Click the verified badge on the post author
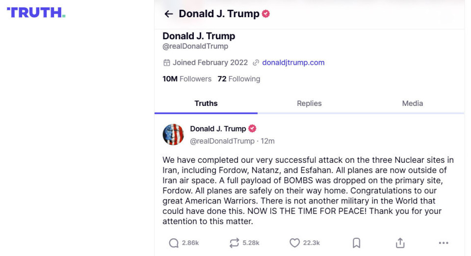This screenshot has width=471, height=256. [252, 128]
